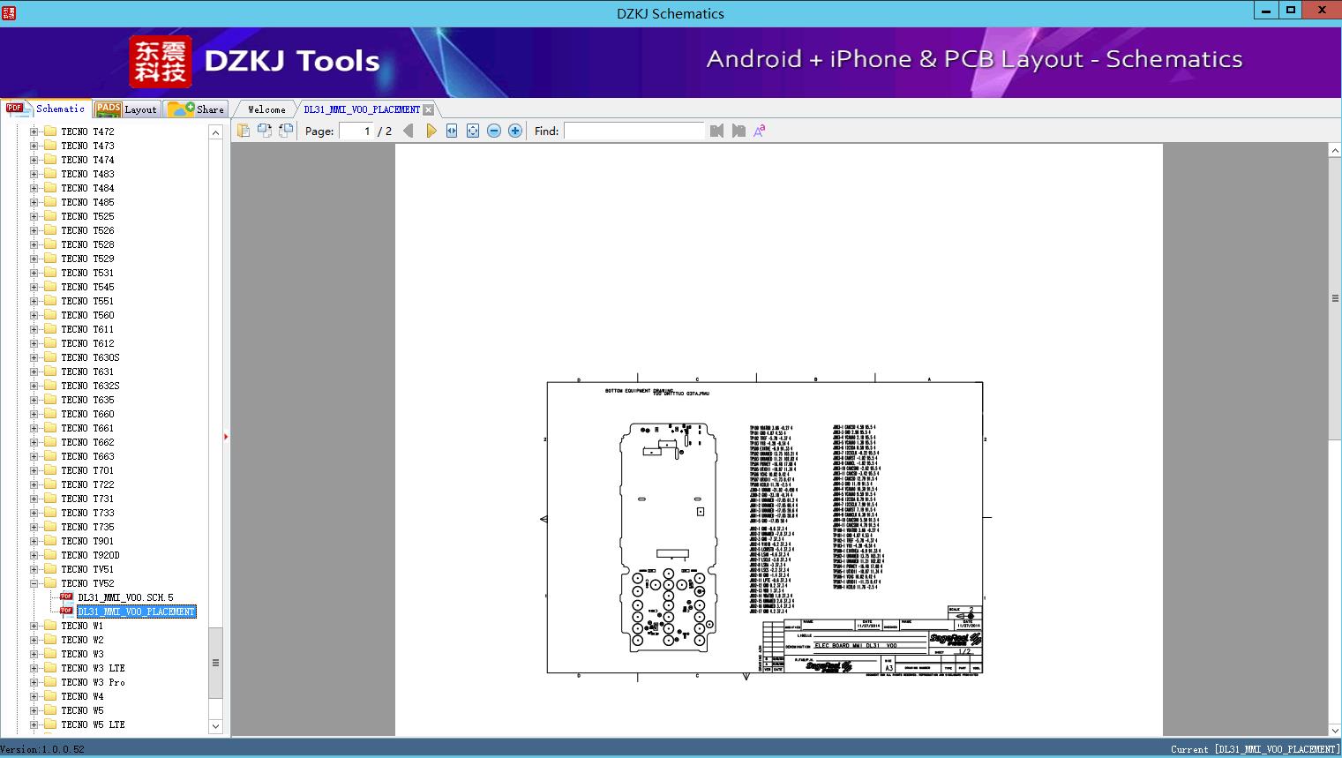Image resolution: width=1342 pixels, height=758 pixels.
Task: Expand the TECNO W5 folder
Action: (34, 710)
